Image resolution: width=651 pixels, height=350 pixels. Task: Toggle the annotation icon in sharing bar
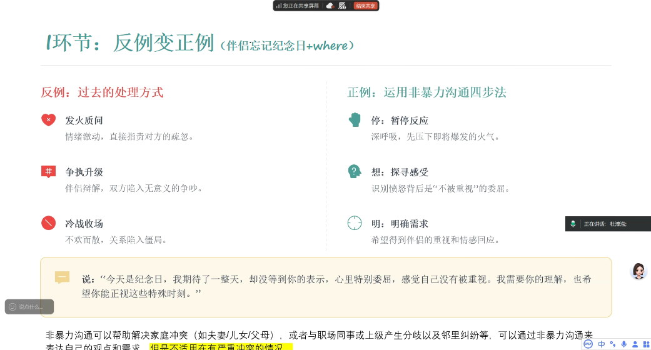342,6
